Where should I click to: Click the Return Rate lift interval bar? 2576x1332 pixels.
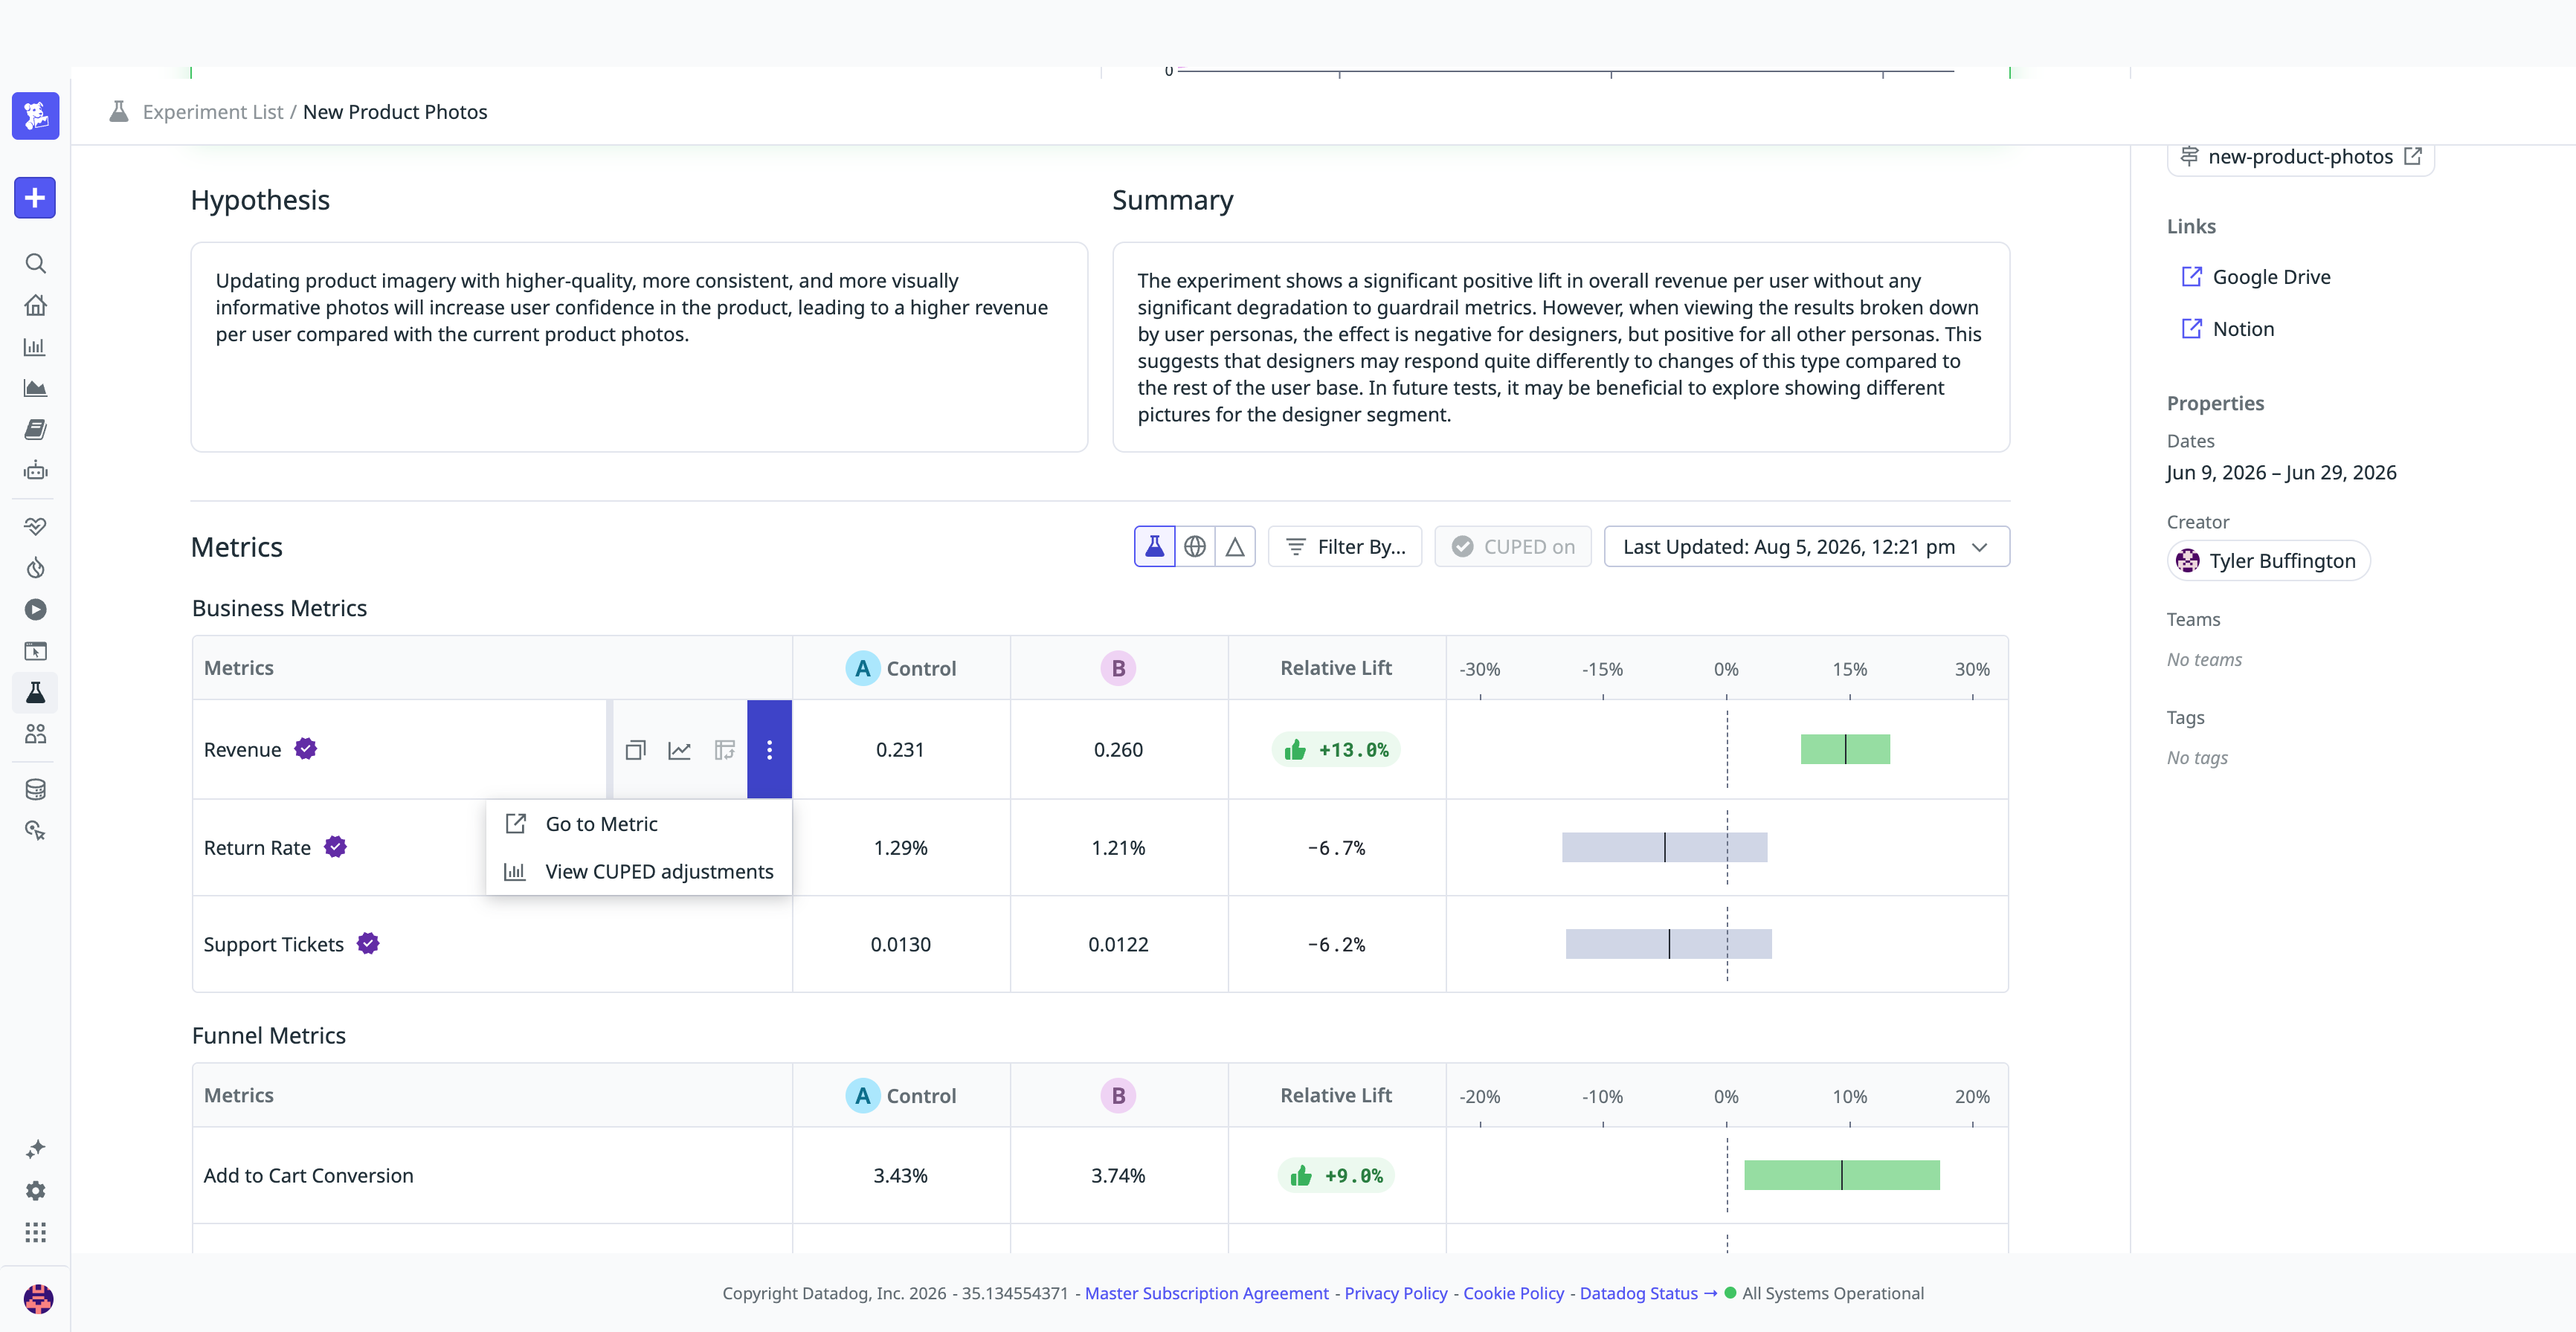tap(1665, 847)
